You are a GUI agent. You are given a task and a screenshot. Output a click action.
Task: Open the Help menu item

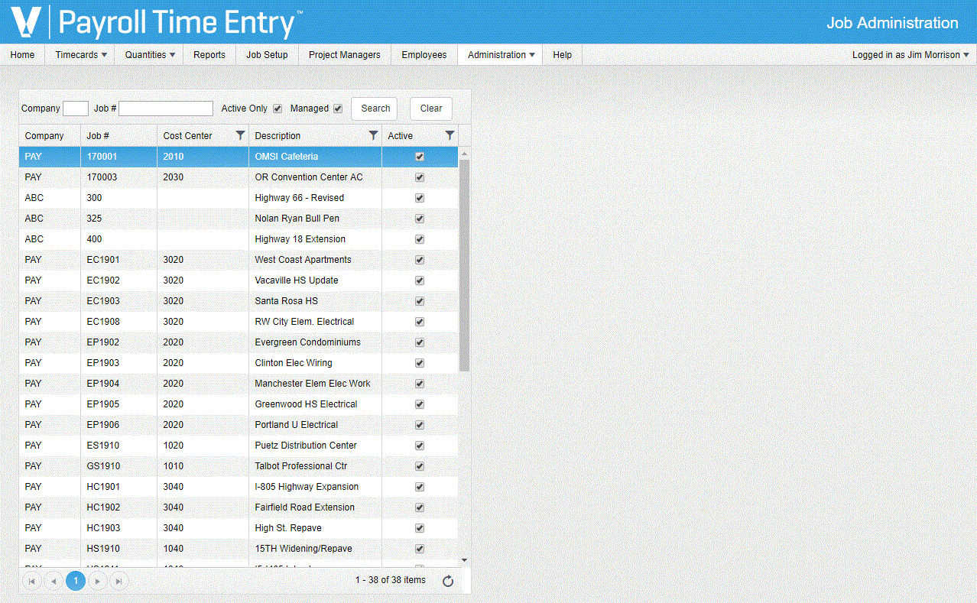click(563, 55)
